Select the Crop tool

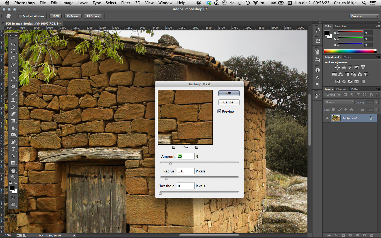pos(13,72)
